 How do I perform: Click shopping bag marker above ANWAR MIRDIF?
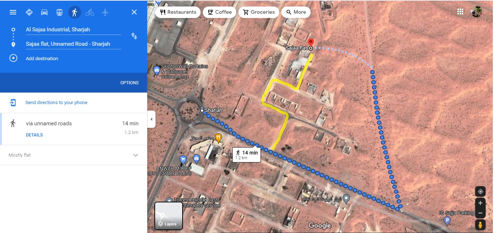click(196, 158)
